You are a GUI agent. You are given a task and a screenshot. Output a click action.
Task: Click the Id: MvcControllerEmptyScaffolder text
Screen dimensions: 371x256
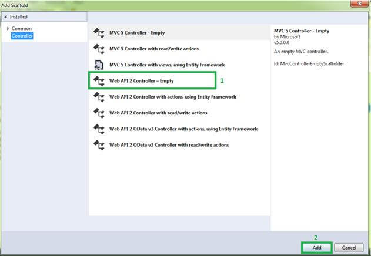pos(309,63)
